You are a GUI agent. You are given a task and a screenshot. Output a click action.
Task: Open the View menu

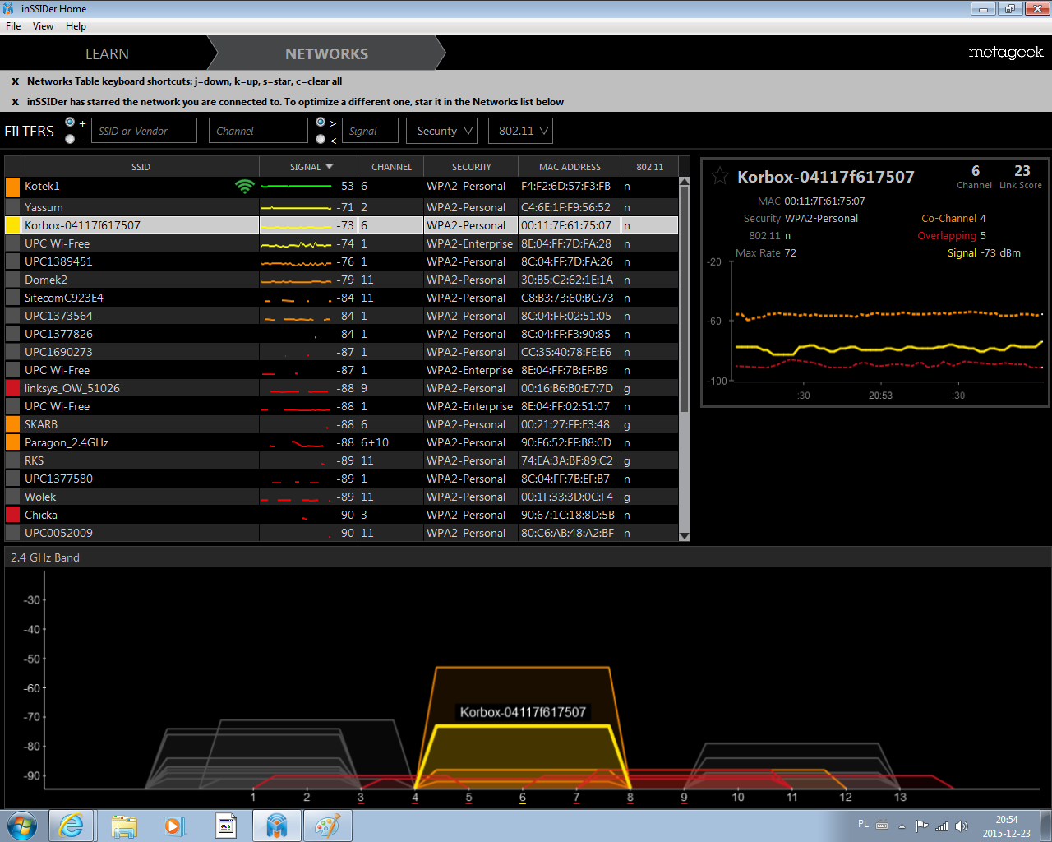point(43,26)
